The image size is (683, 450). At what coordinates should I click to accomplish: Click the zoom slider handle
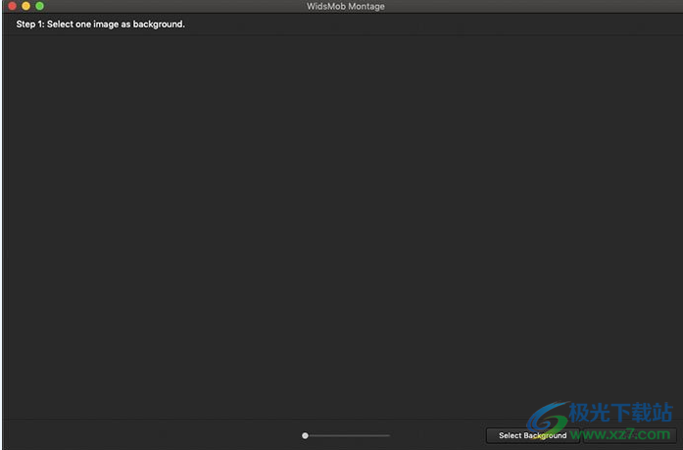pos(305,435)
